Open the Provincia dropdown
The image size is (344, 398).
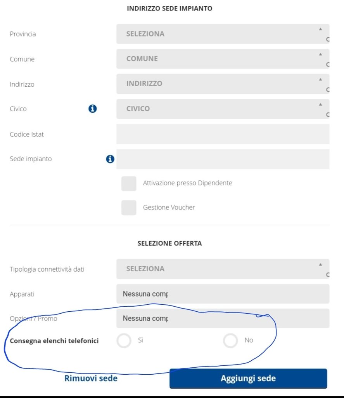click(x=222, y=34)
